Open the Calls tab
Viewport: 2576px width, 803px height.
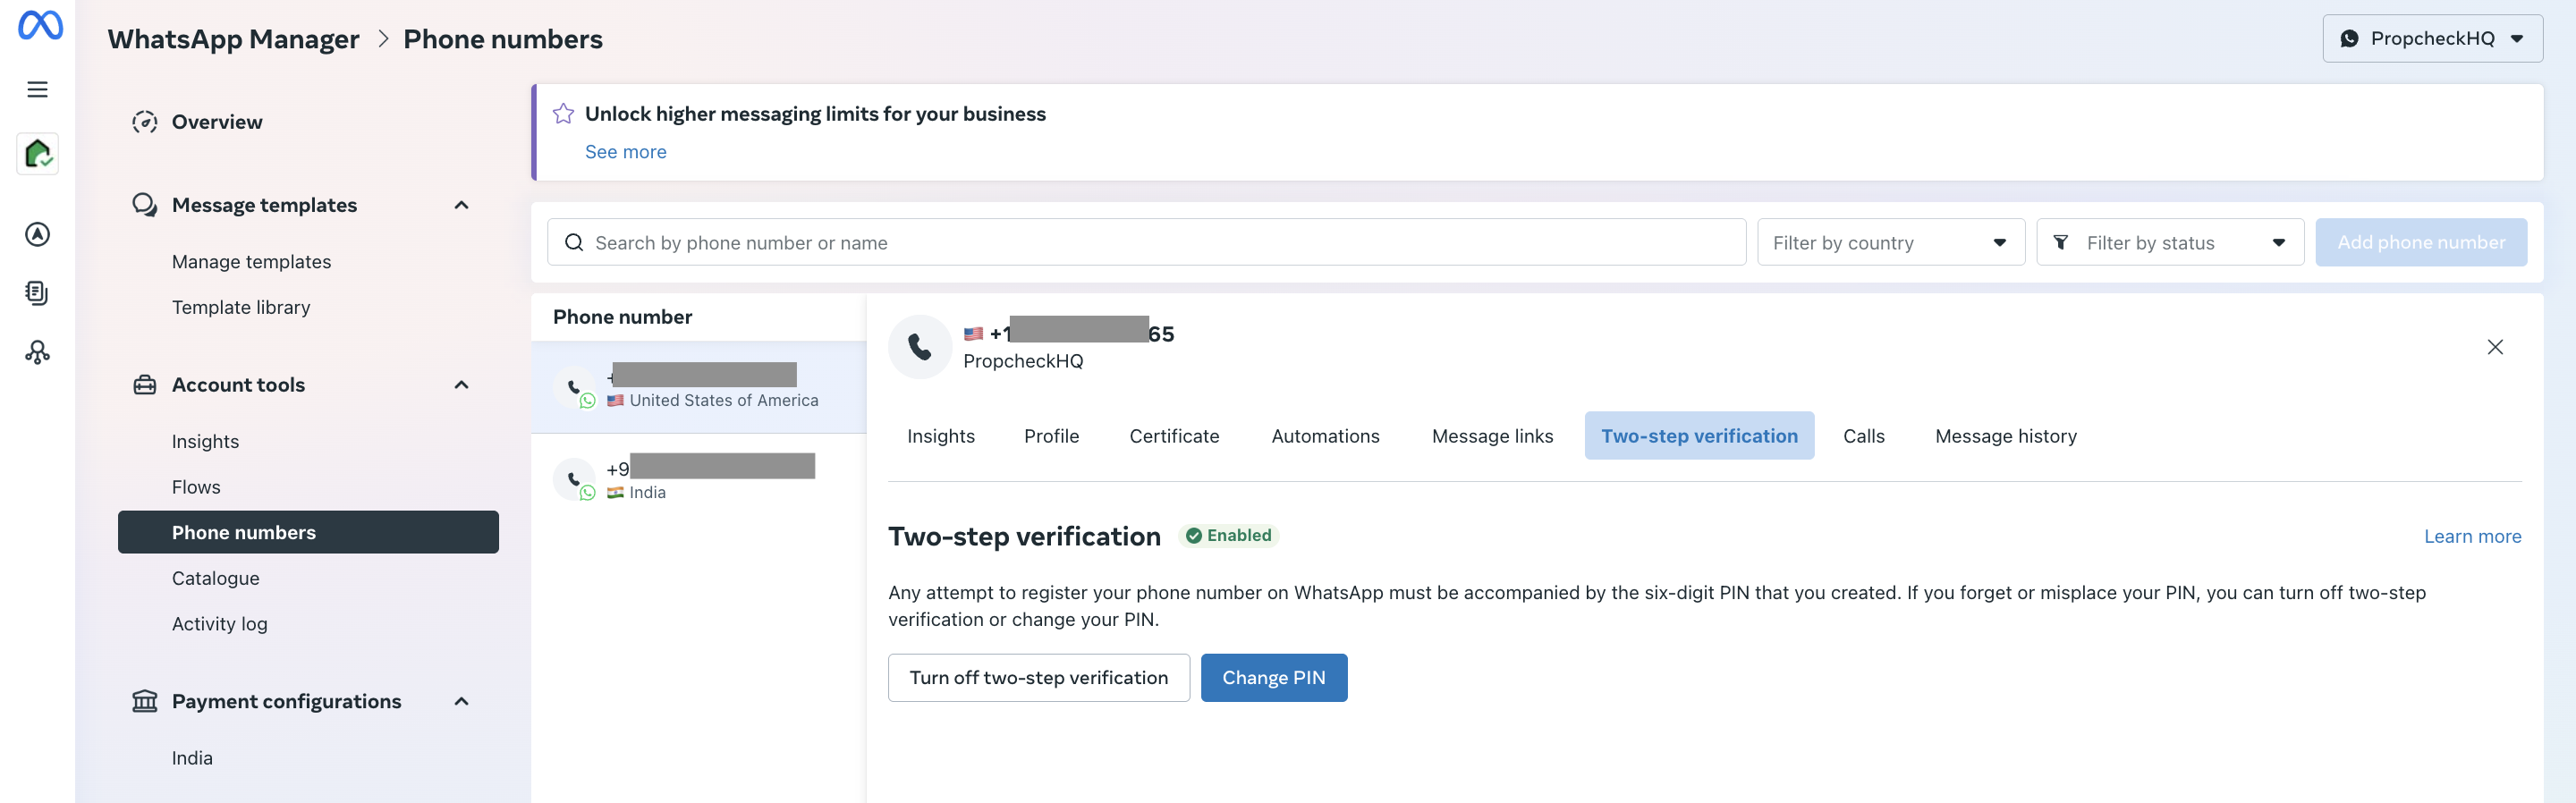click(1863, 436)
